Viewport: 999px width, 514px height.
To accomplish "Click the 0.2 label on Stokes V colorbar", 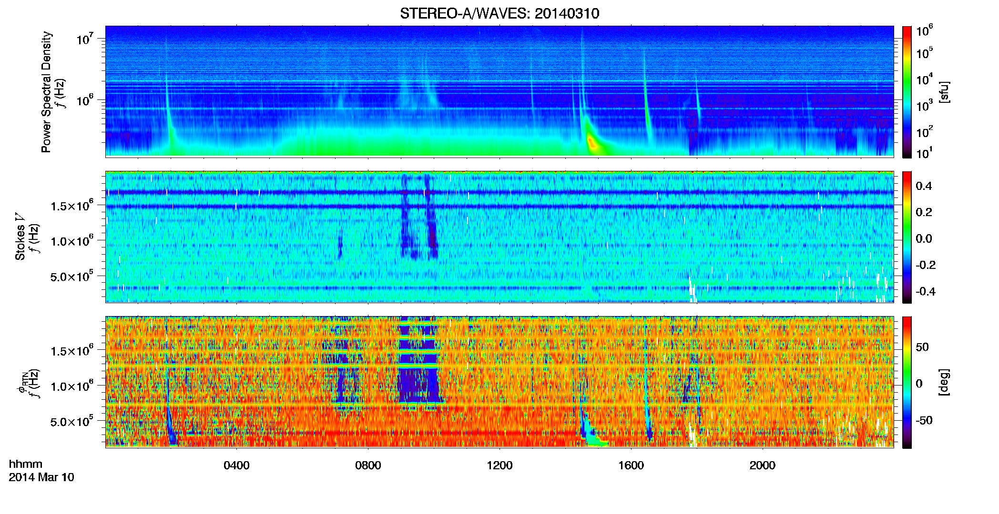I will [x=924, y=212].
